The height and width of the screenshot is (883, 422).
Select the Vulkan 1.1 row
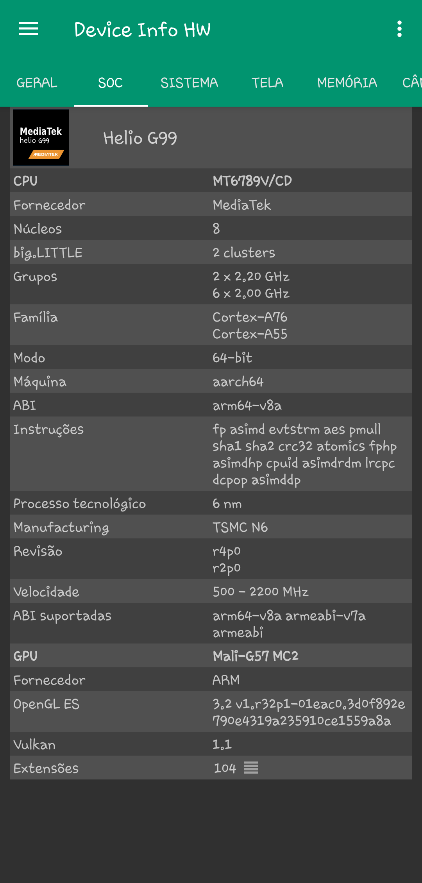click(x=211, y=744)
